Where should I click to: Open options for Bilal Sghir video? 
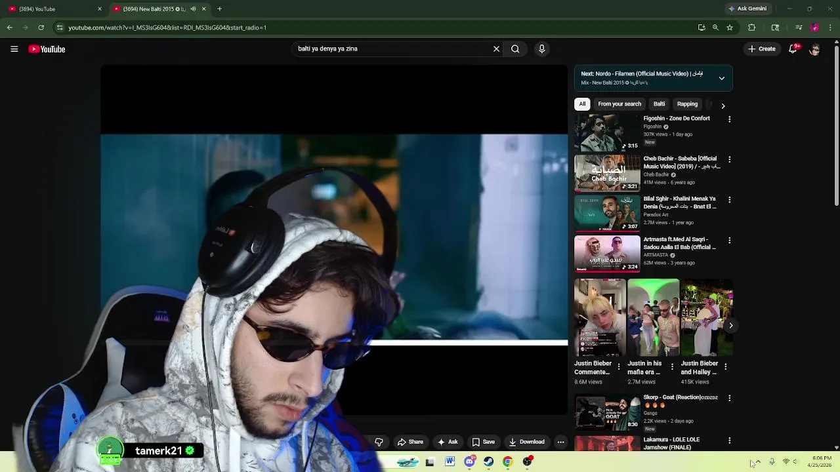tap(729, 200)
